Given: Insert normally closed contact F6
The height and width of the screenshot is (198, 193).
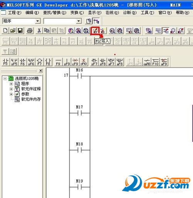Looking at the screenshot, I should point(22,62).
